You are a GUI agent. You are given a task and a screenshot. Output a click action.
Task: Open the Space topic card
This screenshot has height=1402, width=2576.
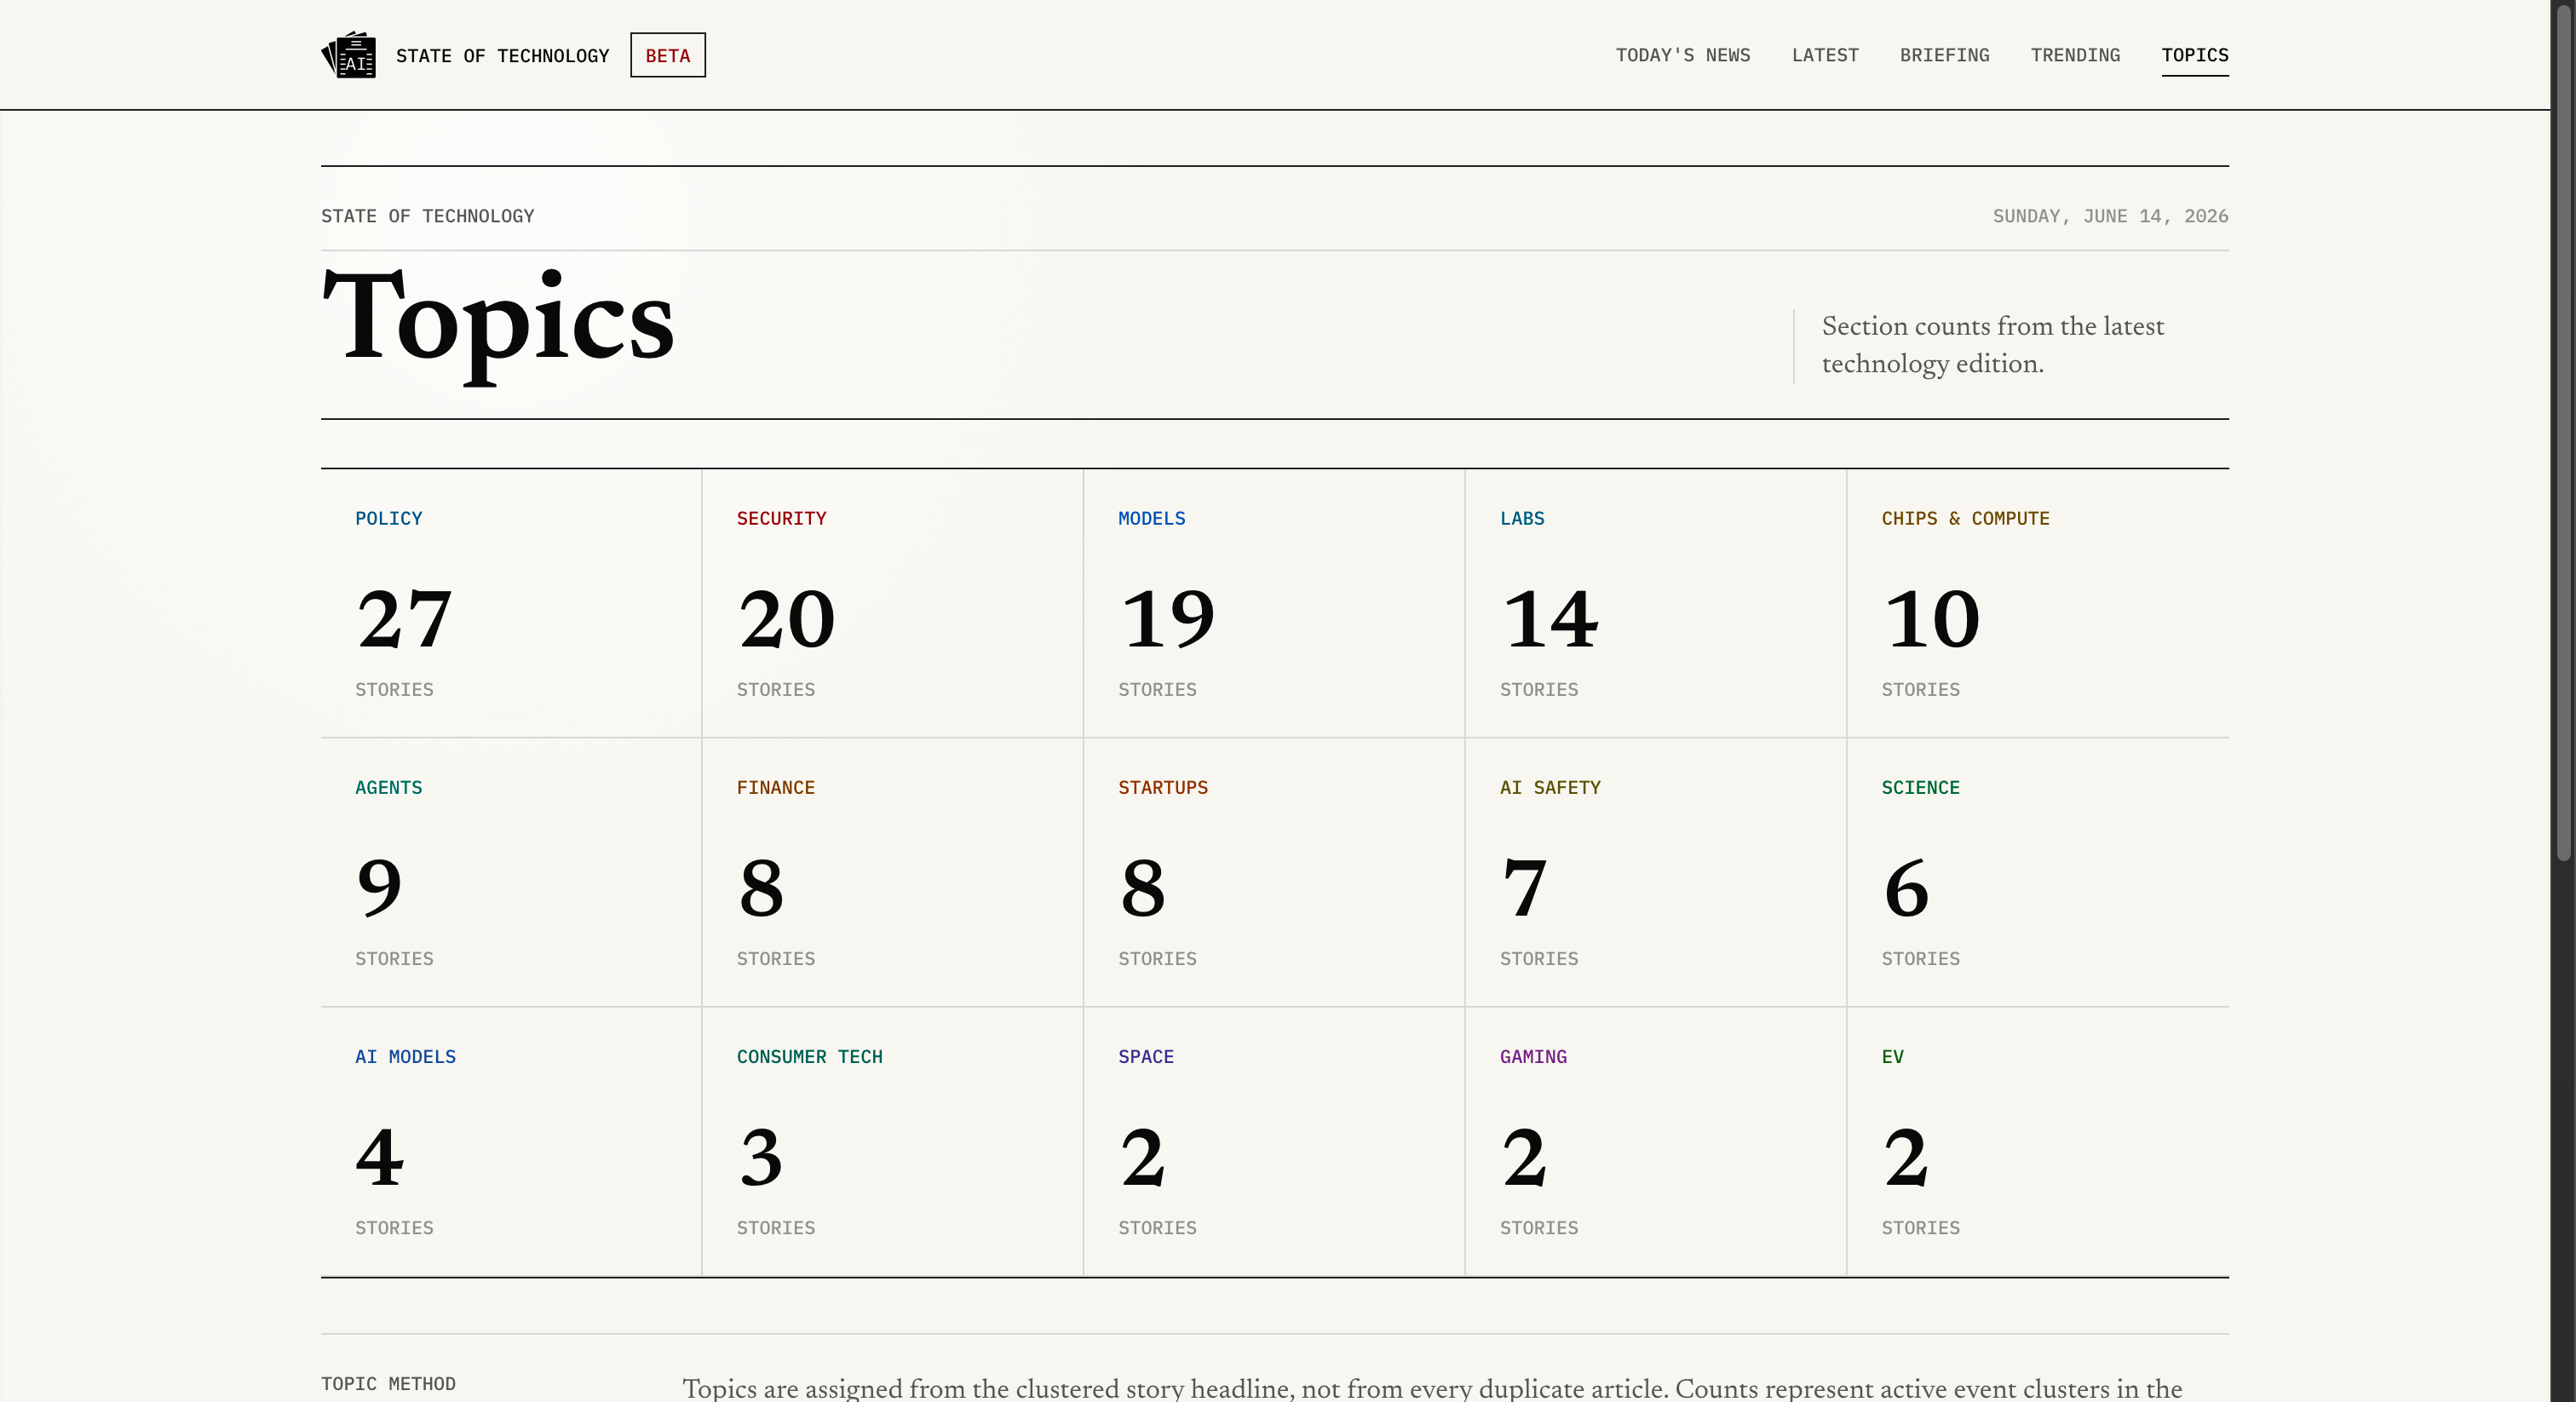[x=1274, y=1141]
